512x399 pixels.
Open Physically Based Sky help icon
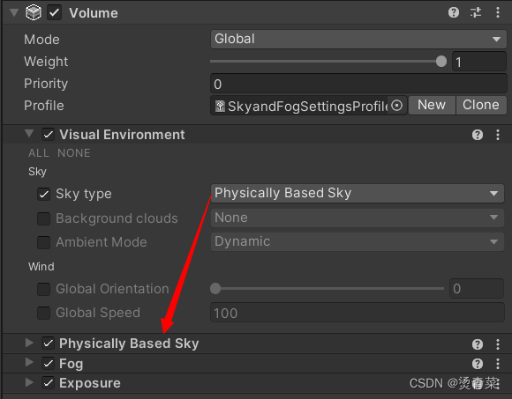coord(478,344)
